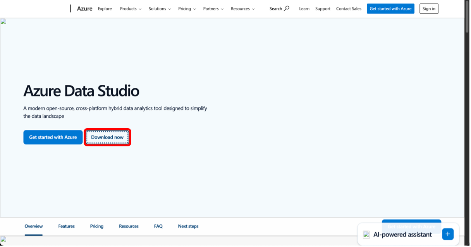Jump to Next steps section tab
Viewport: 471px width, 247px height.
coord(188,226)
